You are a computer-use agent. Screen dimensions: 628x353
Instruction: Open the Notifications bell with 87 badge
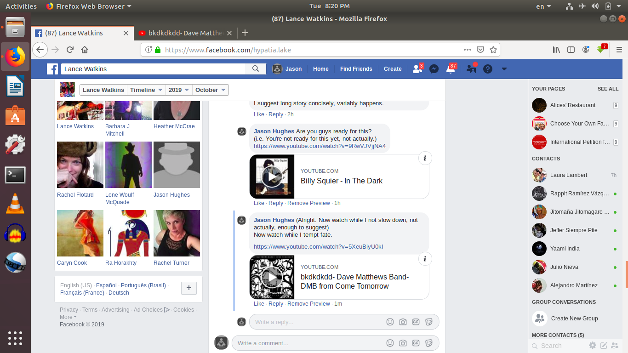[451, 69]
